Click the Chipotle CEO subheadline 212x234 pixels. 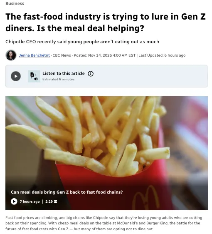(82, 42)
